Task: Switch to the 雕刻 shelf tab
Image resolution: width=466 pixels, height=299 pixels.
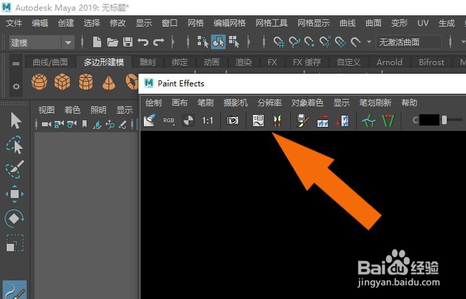Action: 147,62
